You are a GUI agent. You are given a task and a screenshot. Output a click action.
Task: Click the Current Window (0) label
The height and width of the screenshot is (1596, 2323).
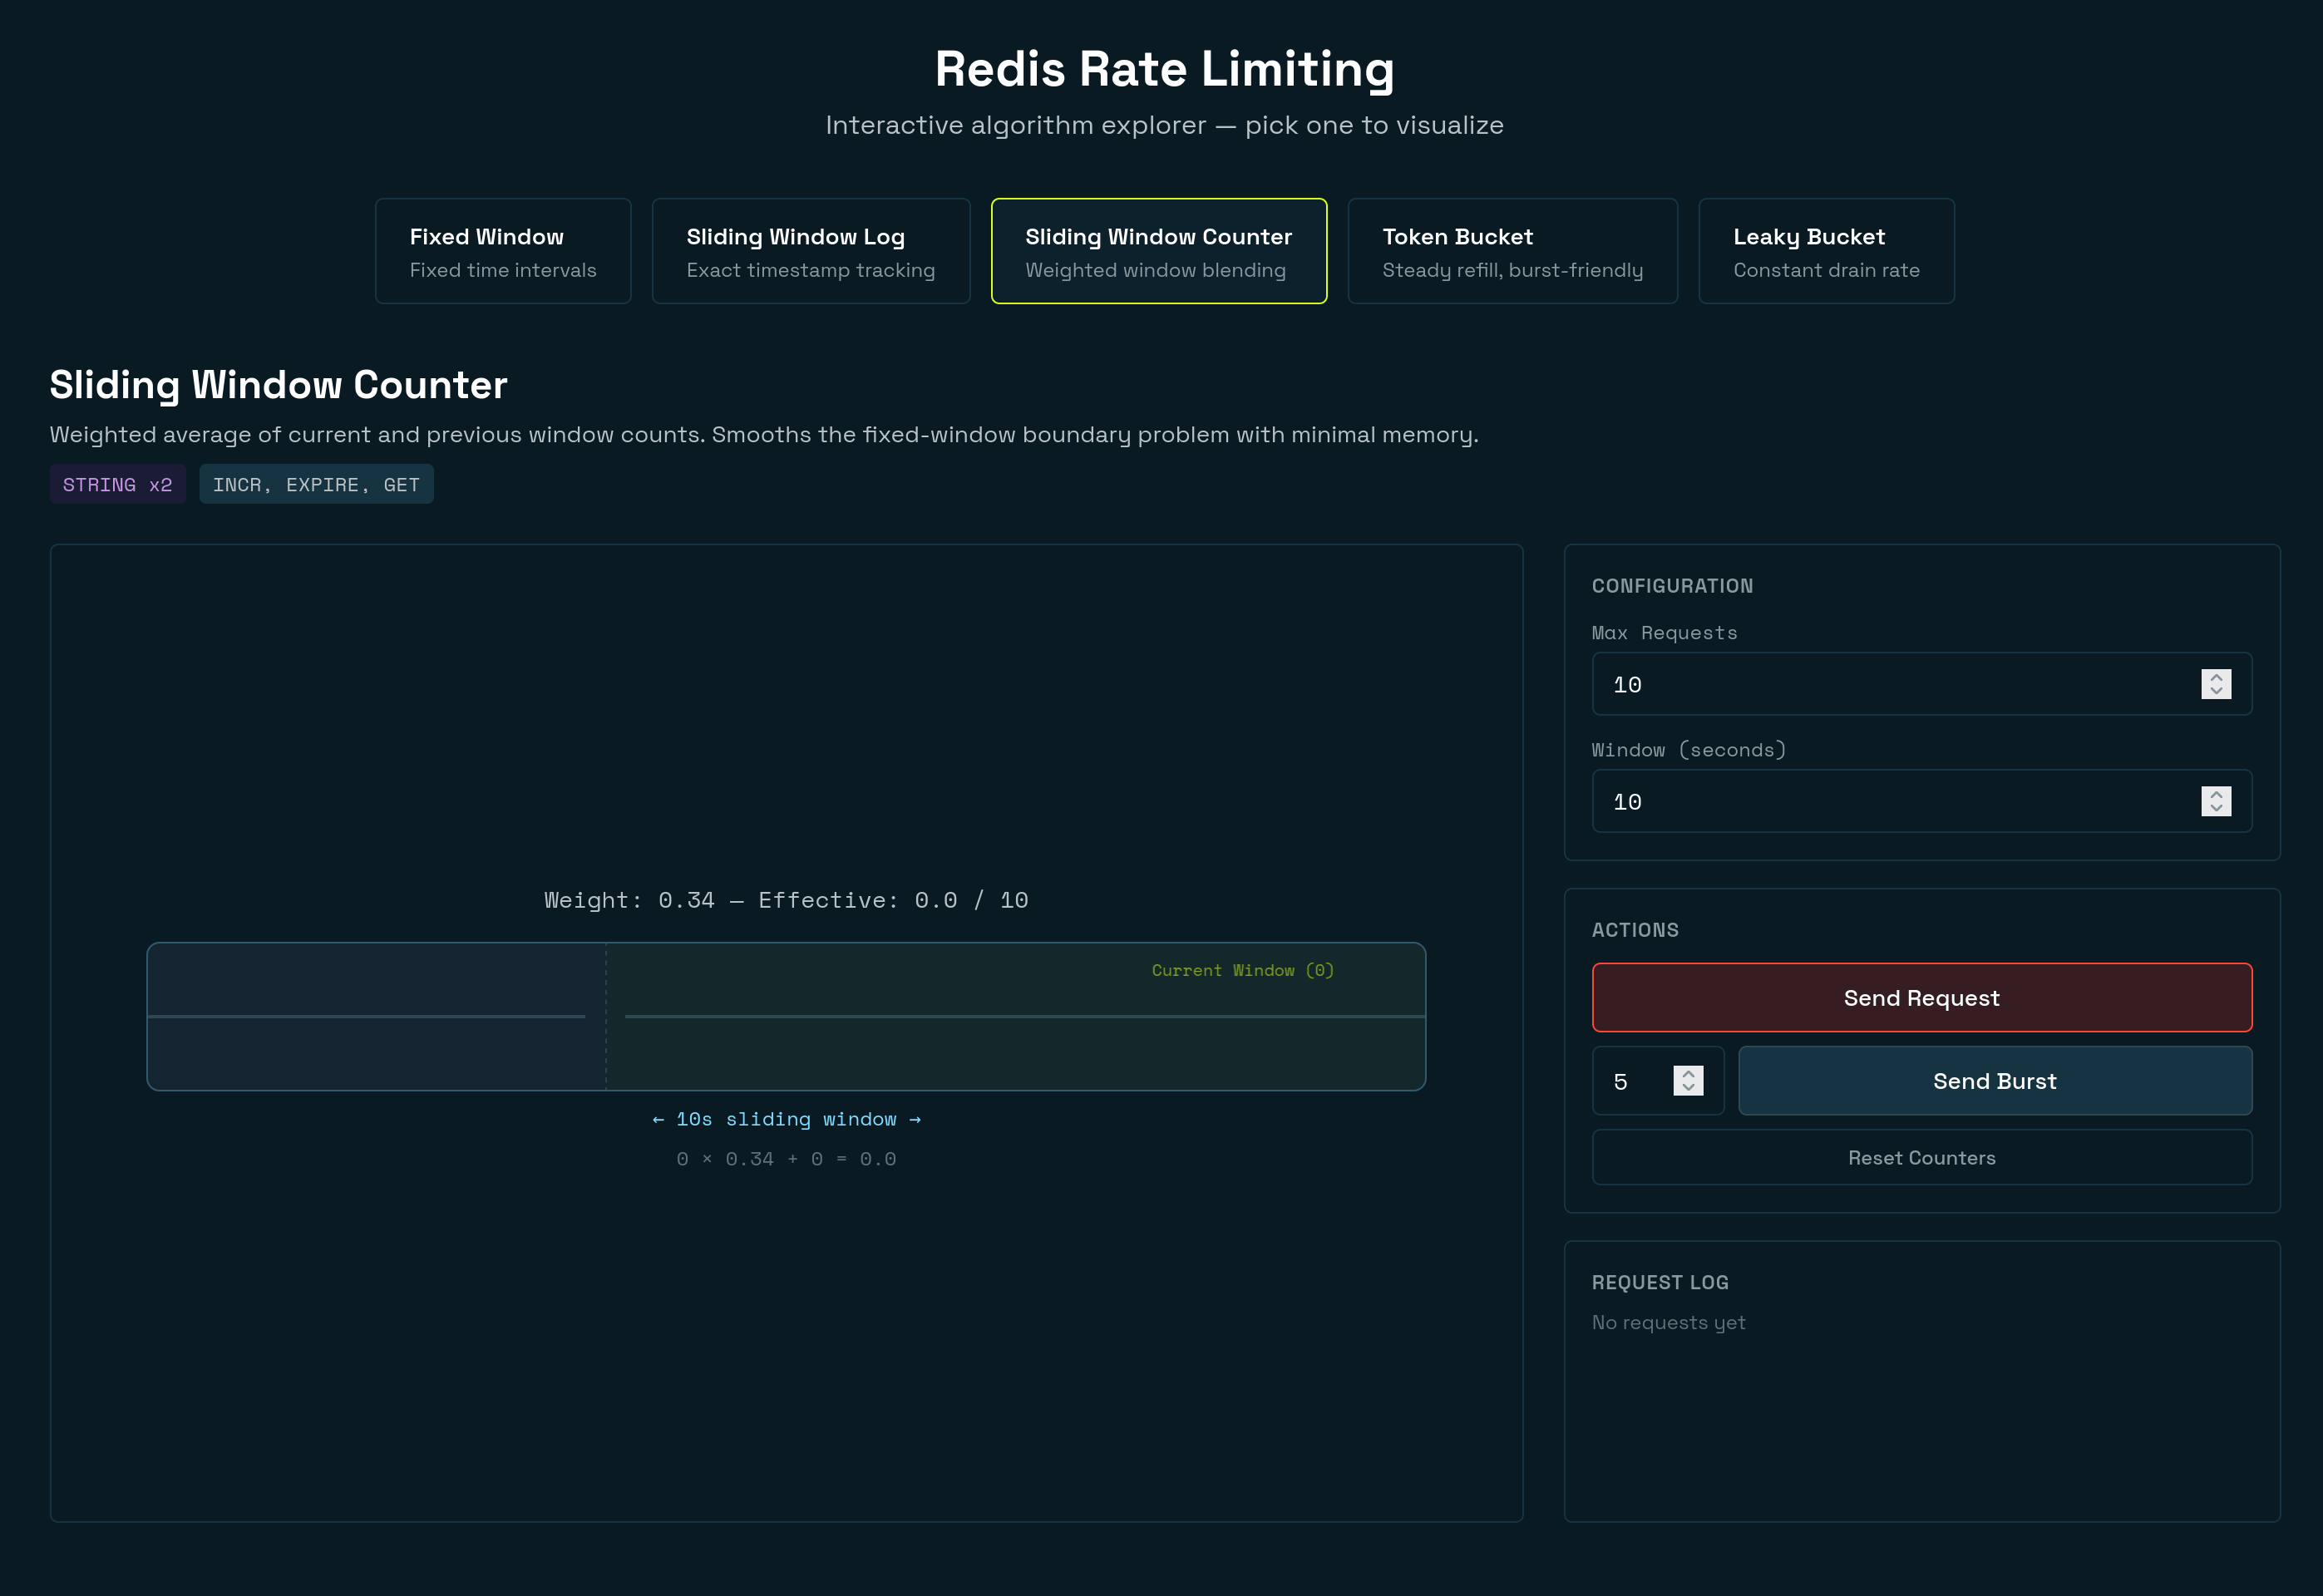tap(1241, 970)
